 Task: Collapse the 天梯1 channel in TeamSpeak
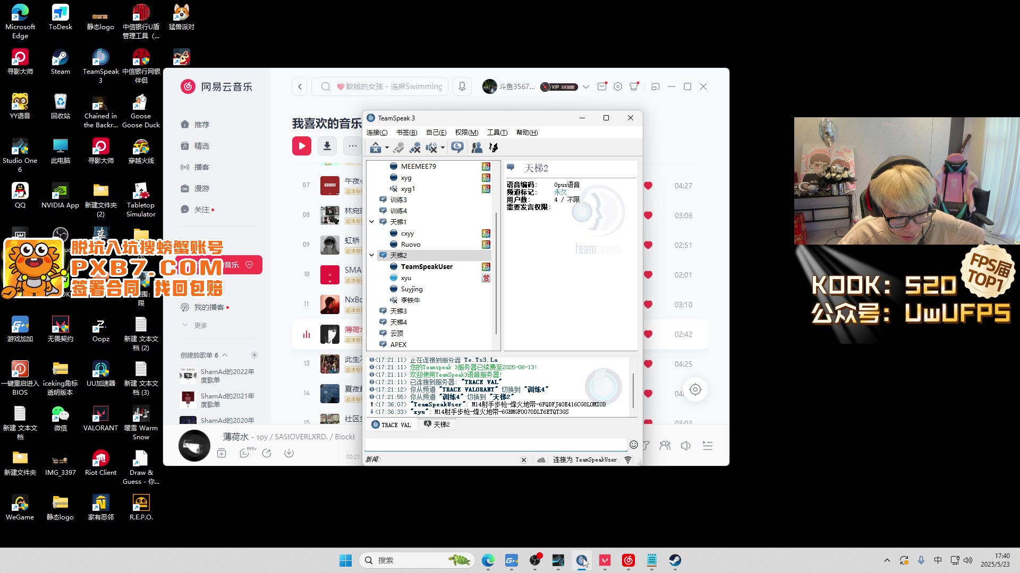pyautogui.click(x=372, y=222)
